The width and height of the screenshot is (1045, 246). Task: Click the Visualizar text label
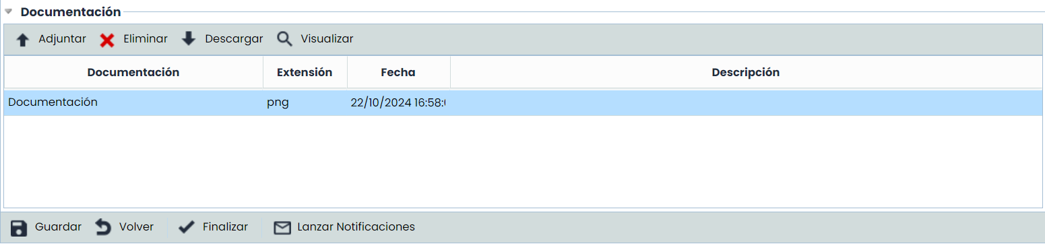[x=327, y=39]
